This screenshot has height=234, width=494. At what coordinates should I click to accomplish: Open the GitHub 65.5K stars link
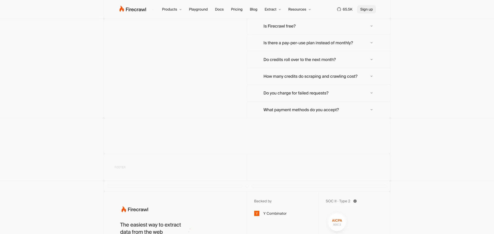pyautogui.click(x=344, y=9)
